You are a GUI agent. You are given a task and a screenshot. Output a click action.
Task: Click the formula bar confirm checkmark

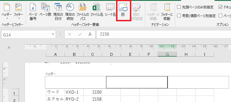point(80,34)
